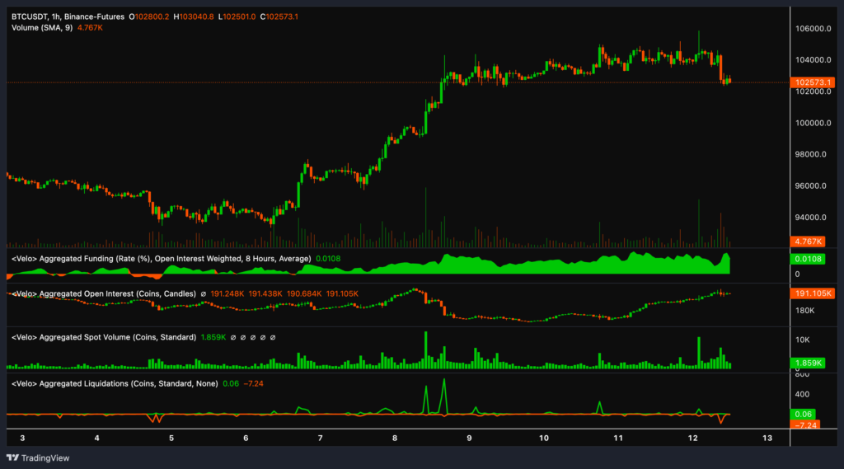The height and width of the screenshot is (469, 844).
Task: Click the 1.859K value in Spot Volume legend
Action: tap(212, 337)
